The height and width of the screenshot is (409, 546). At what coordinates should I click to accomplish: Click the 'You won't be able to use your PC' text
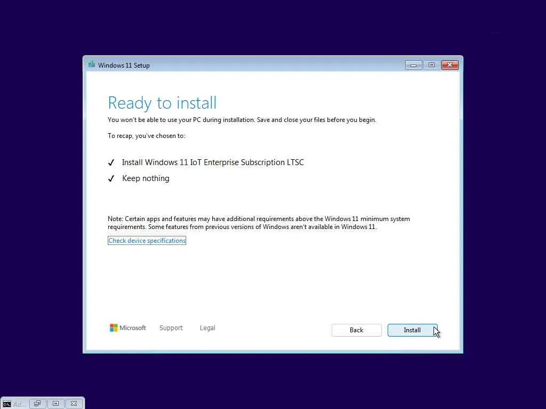click(242, 120)
